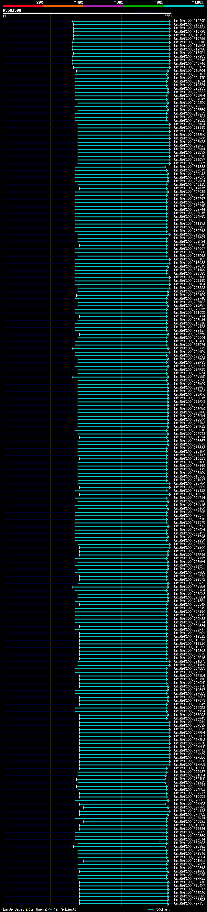Click the query end position label 355
The height and width of the screenshot is (912, 207).
(167, 16)
